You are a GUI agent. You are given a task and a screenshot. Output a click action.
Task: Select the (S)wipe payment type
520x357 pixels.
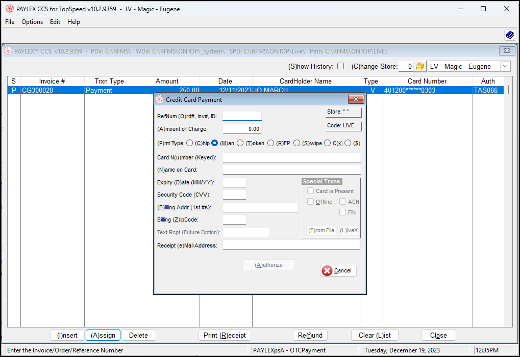[297, 143]
